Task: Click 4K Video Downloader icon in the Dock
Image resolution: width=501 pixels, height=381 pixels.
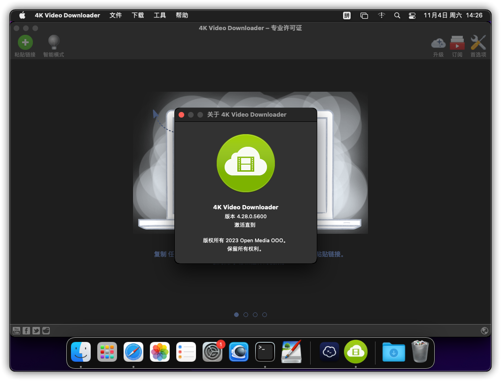Action: click(x=356, y=352)
